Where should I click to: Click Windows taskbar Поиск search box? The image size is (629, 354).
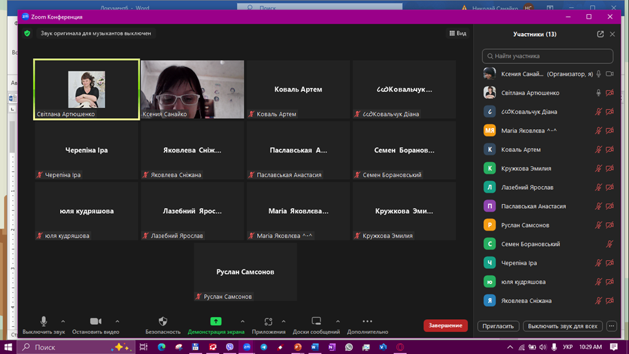pyautogui.click(x=76, y=347)
